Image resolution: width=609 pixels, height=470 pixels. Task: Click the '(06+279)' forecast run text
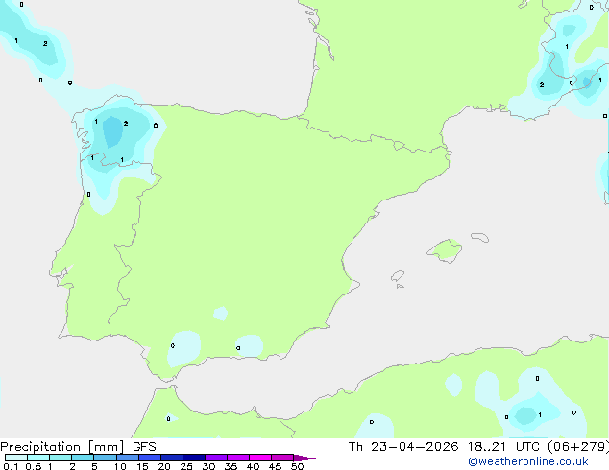(578, 447)
